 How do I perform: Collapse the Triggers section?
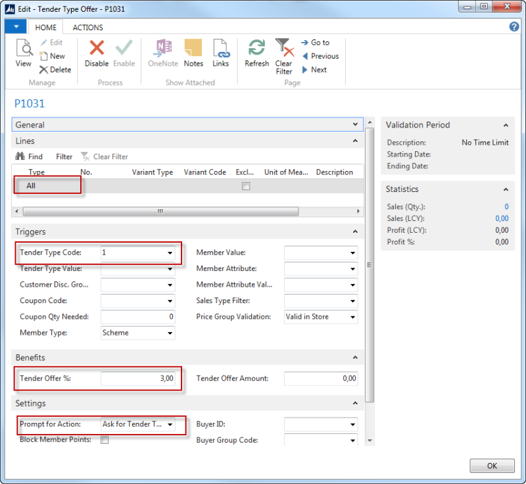pos(356,231)
